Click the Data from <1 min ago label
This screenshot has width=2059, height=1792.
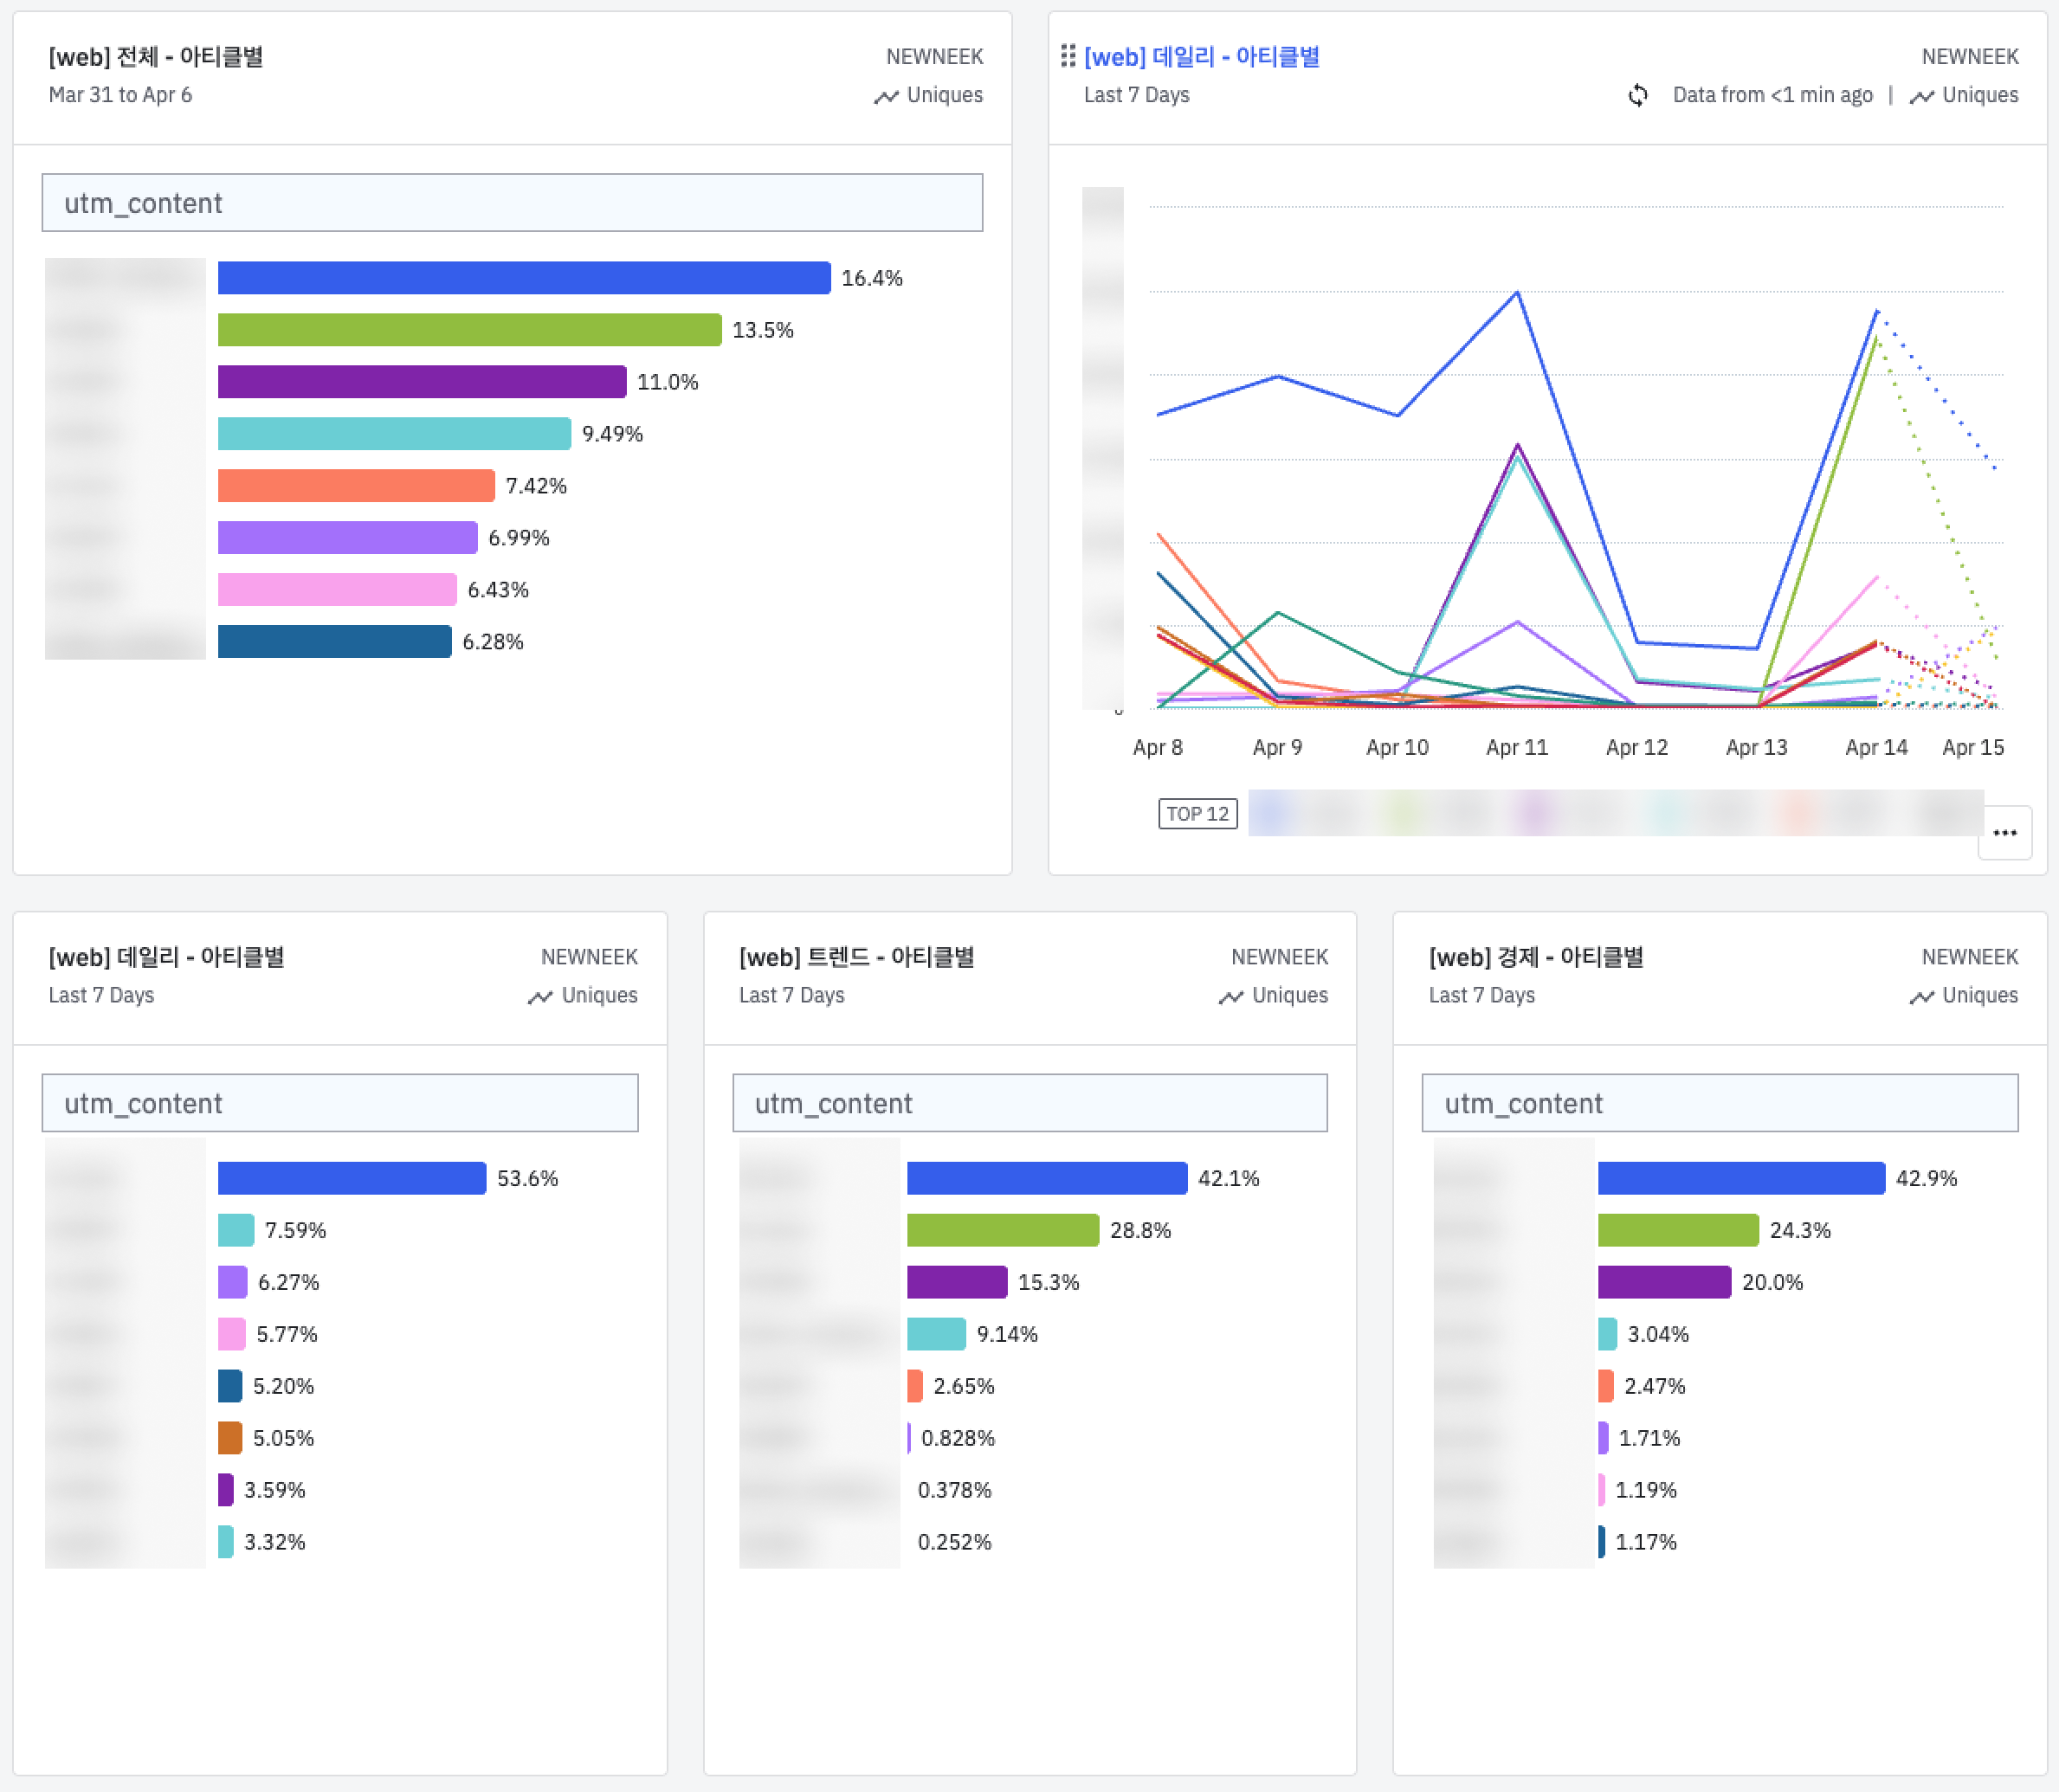click(x=1772, y=95)
